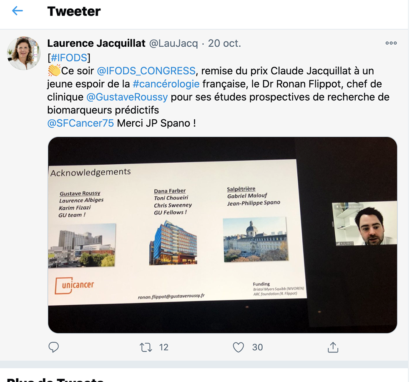Open the #IFODS hashtag link
The height and width of the screenshot is (382, 417).
pyautogui.click(x=69, y=58)
